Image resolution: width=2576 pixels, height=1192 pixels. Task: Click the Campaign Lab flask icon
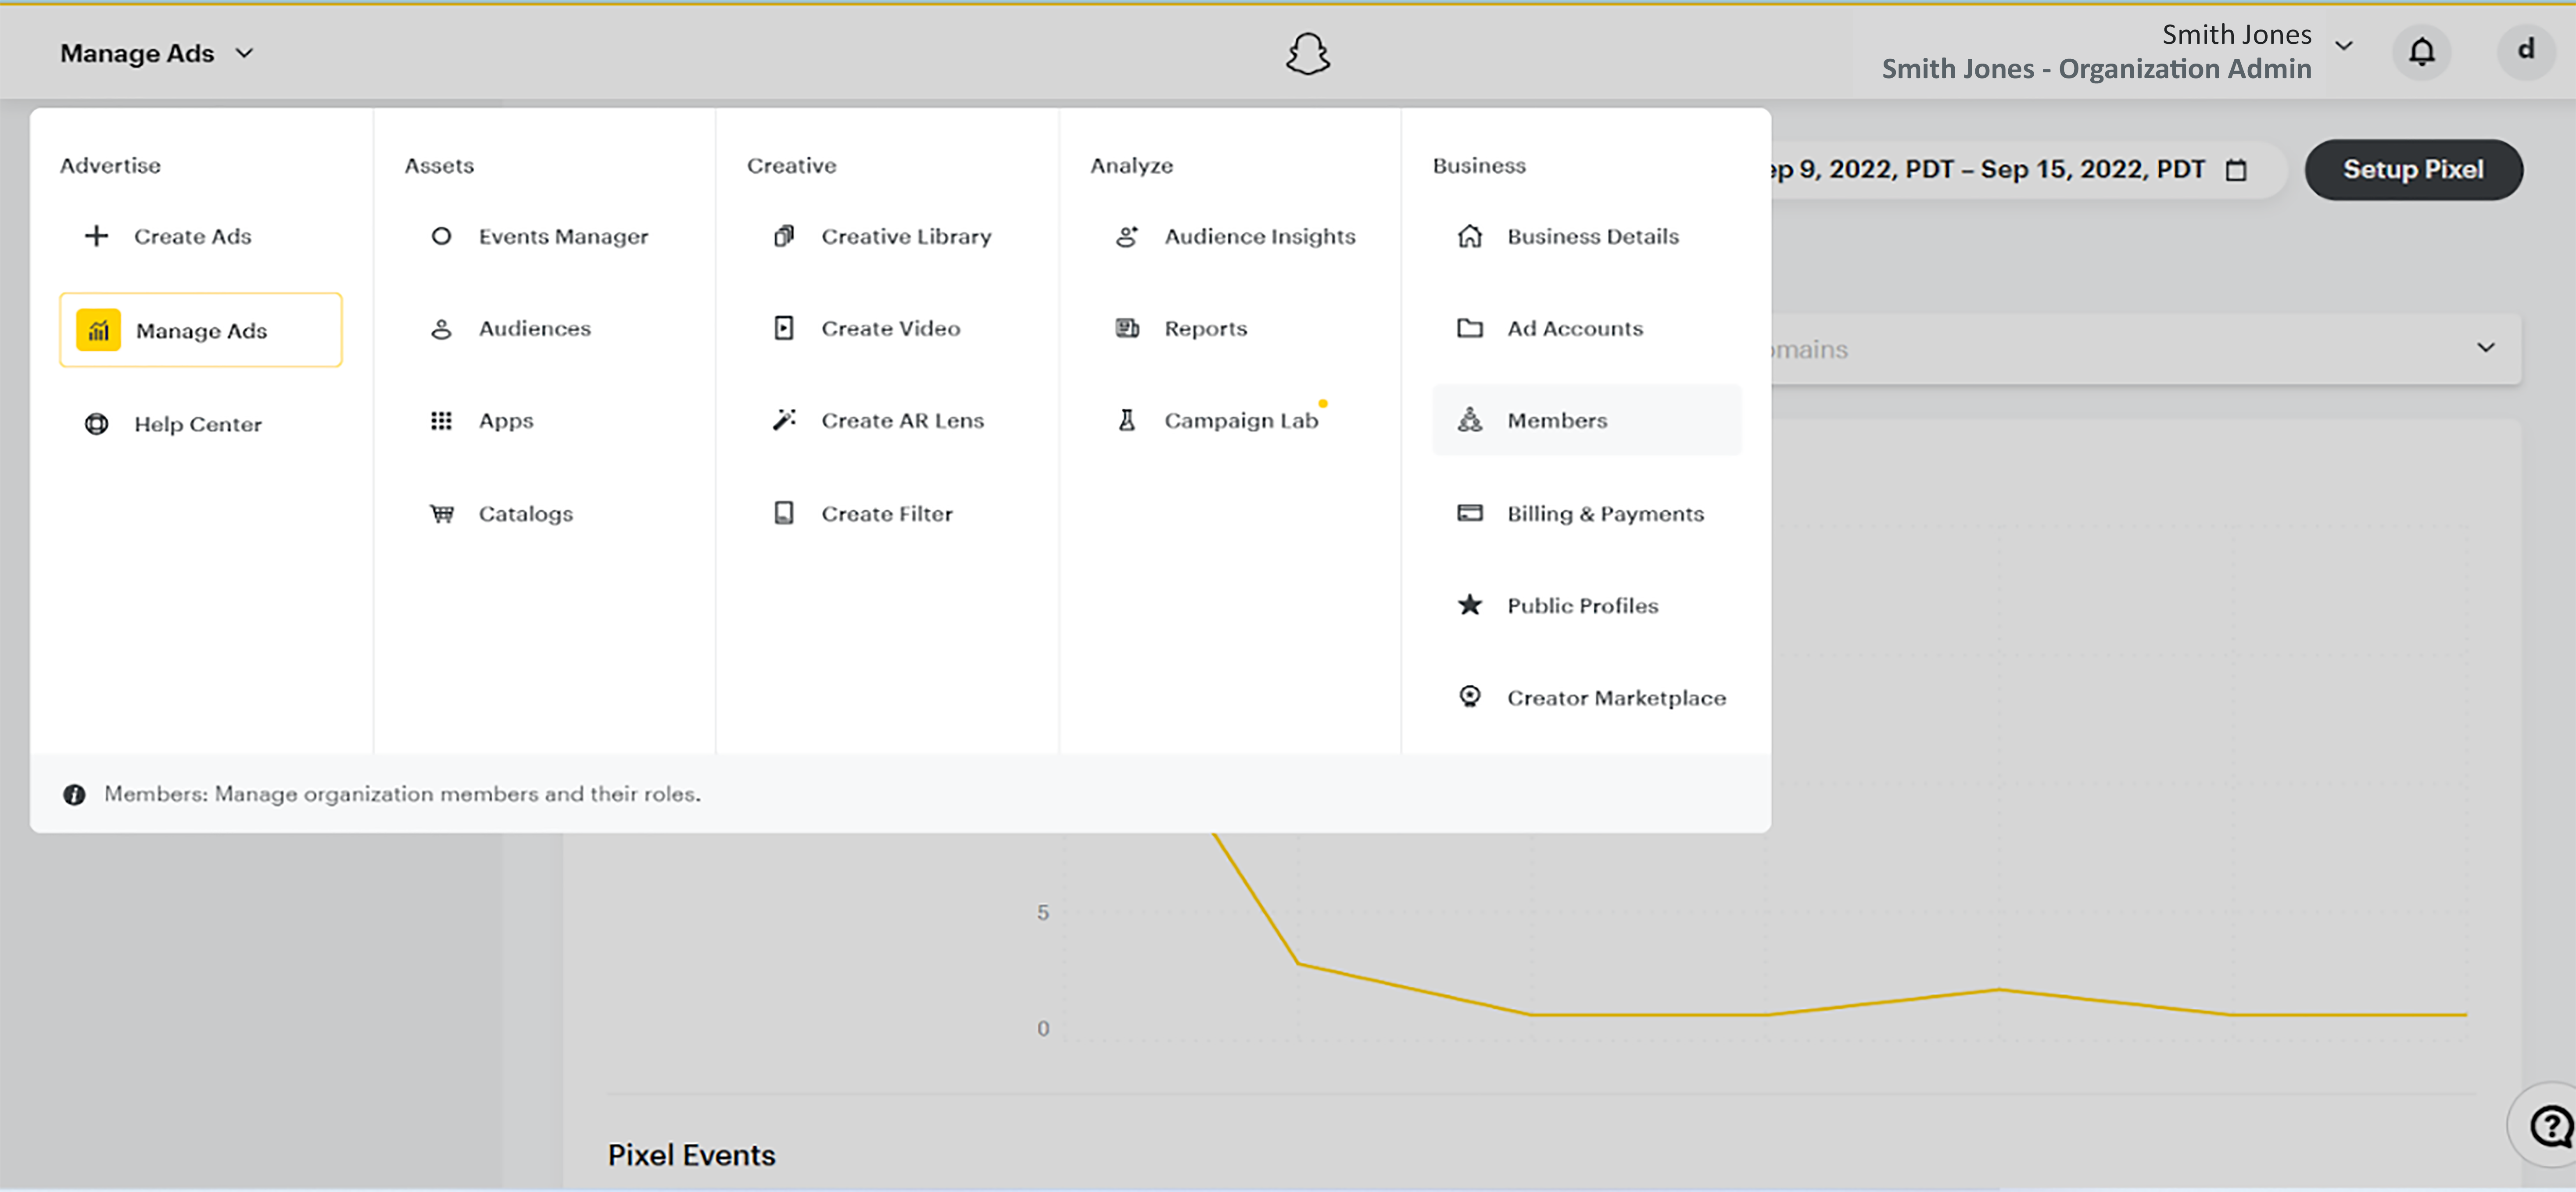point(1127,420)
